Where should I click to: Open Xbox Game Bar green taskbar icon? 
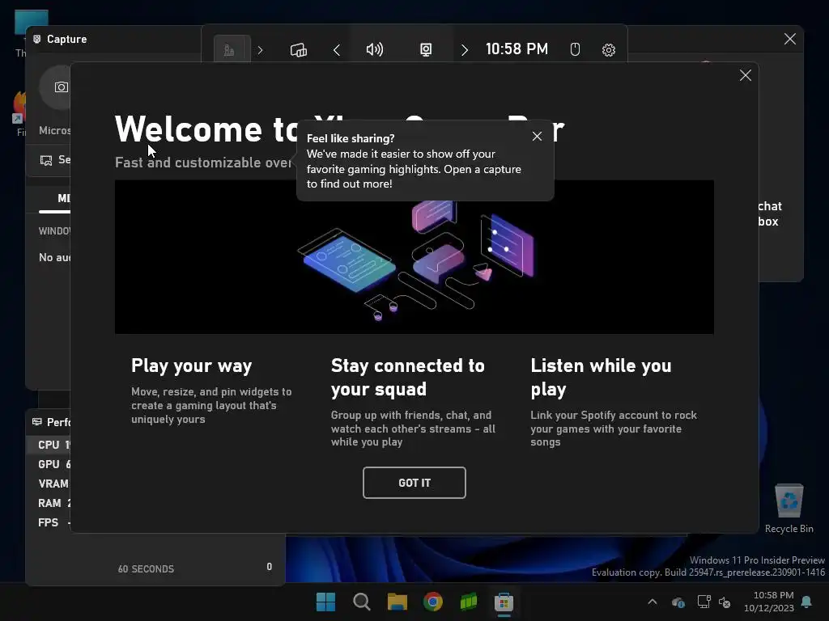coord(469,602)
